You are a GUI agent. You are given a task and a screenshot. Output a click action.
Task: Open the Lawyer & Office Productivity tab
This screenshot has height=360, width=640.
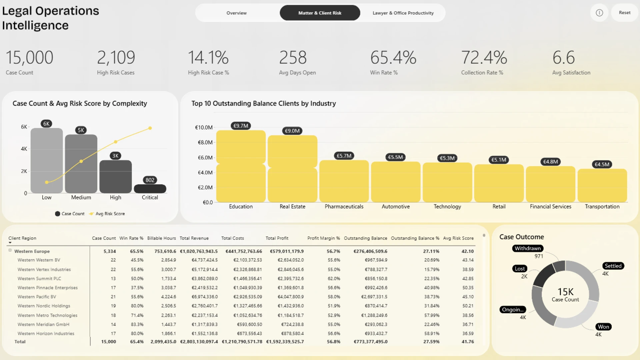(403, 13)
